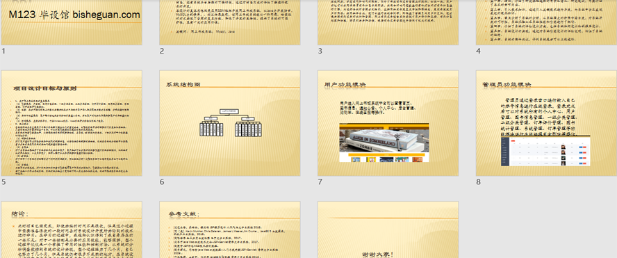Select slide 10 titled 参考文献

230,229
